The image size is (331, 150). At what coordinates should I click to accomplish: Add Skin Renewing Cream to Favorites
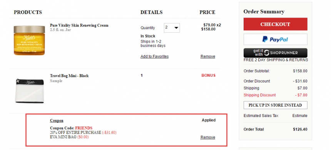(x=154, y=56)
